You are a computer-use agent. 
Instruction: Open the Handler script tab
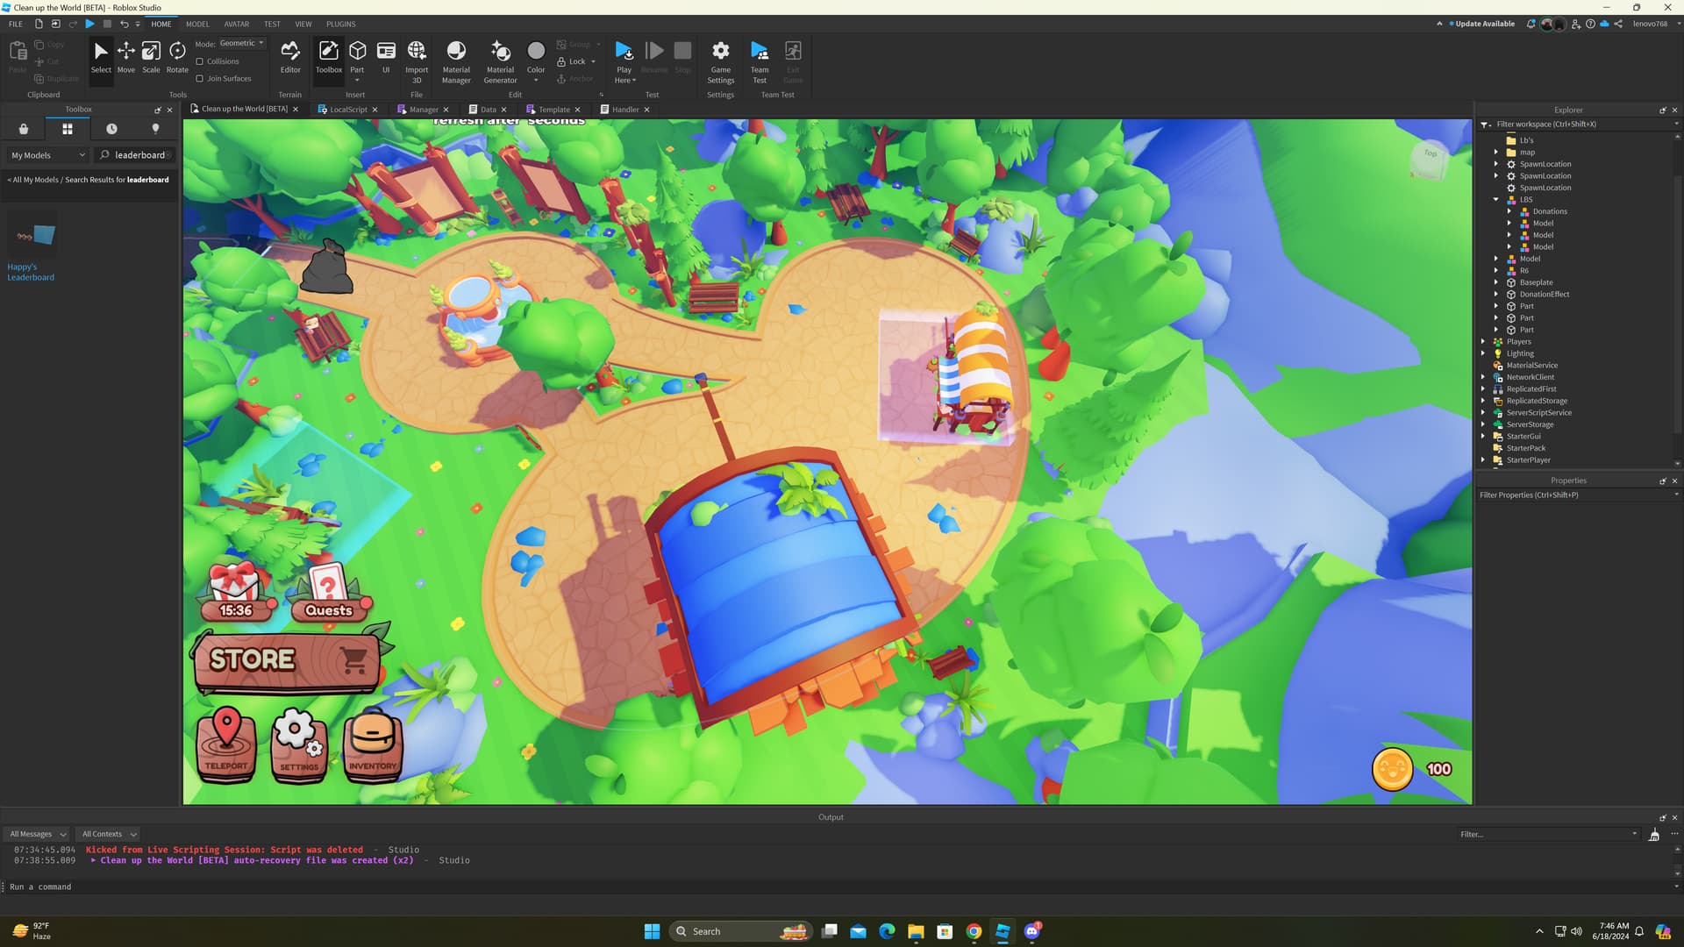tap(624, 109)
